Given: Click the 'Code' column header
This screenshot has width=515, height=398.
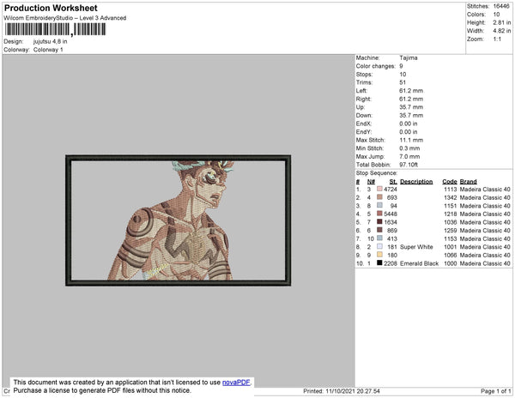Looking at the screenshot, I should (x=450, y=182).
